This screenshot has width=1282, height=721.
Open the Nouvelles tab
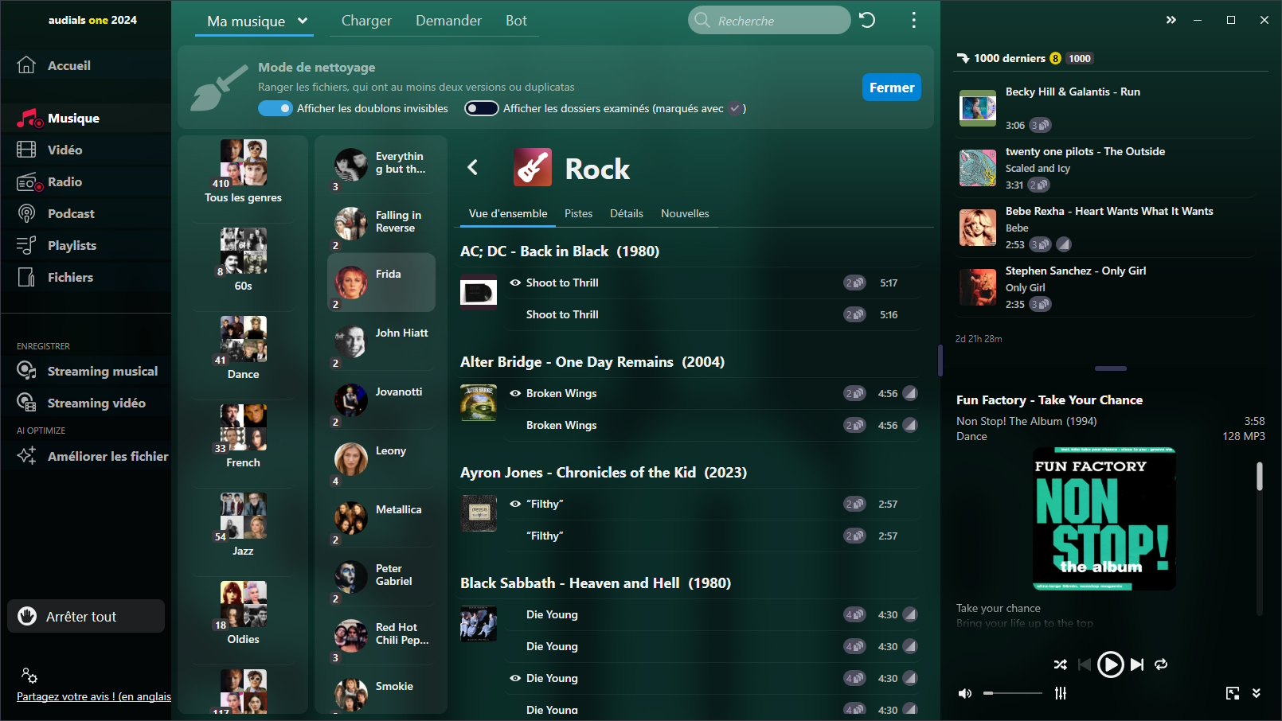685,213
